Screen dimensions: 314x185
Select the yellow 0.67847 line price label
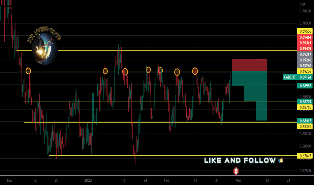305,156
